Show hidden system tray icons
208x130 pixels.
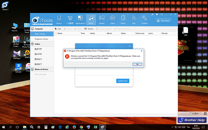click(x=172, y=127)
